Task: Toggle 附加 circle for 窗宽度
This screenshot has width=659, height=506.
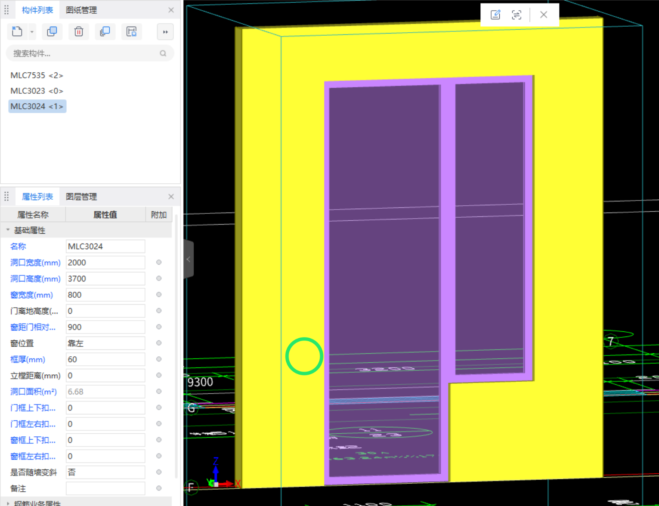Action: click(159, 294)
